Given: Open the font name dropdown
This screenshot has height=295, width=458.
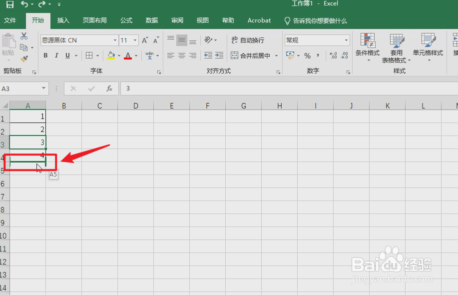Looking at the screenshot, I should coord(115,40).
